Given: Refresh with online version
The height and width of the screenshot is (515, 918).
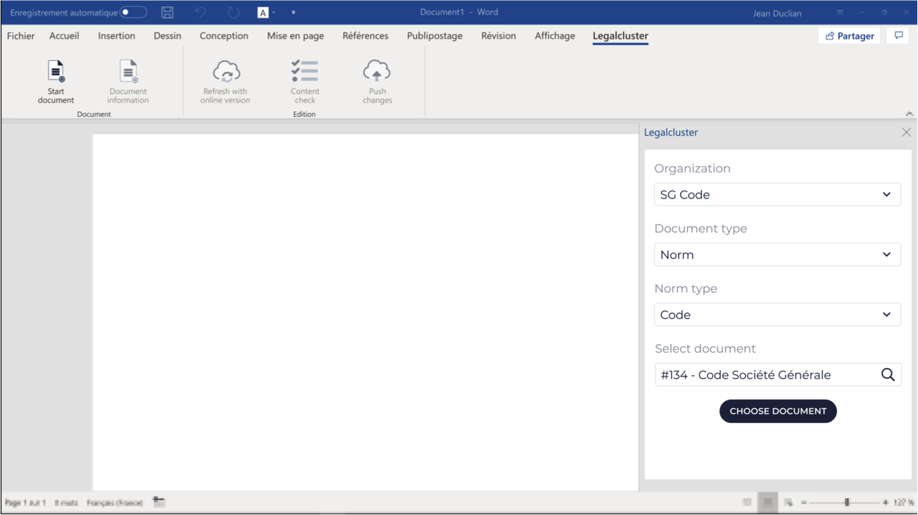Looking at the screenshot, I should tap(225, 82).
